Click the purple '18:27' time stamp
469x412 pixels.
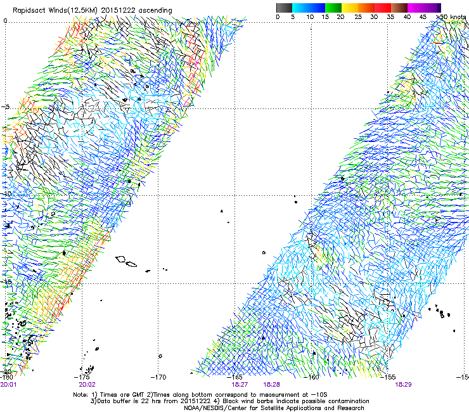(x=240, y=384)
